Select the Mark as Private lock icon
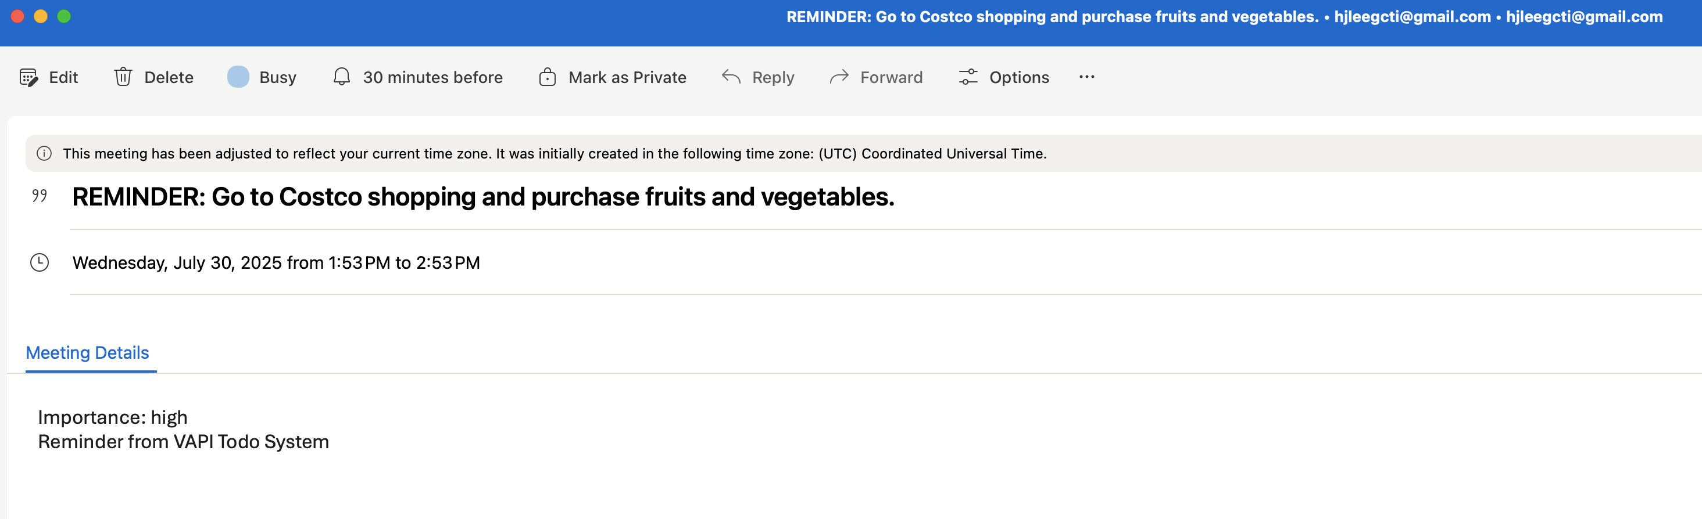 pyautogui.click(x=548, y=77)
